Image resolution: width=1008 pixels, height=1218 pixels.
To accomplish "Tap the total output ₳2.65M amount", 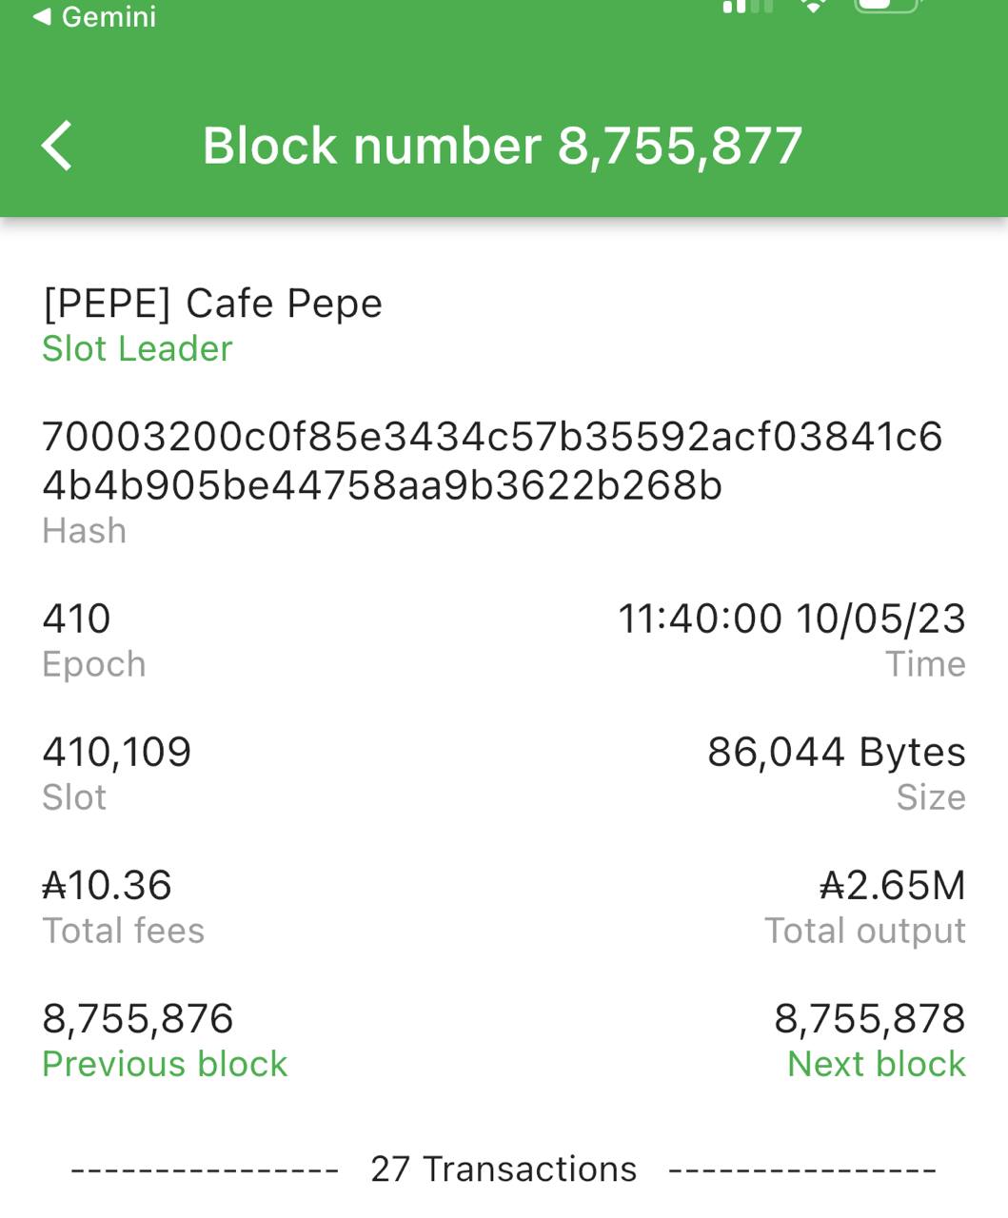I will (893, 886).
